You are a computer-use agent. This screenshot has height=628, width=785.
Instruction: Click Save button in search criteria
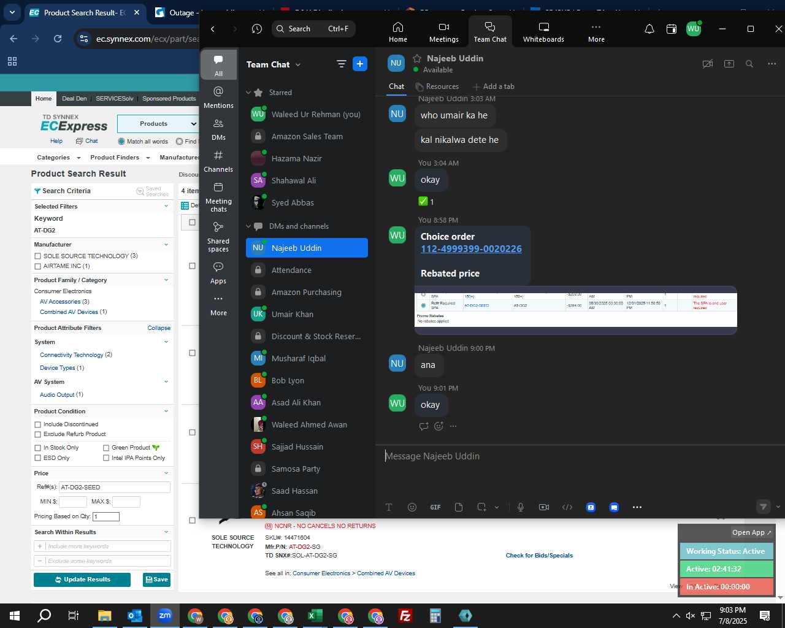click(x=156, y=580)
